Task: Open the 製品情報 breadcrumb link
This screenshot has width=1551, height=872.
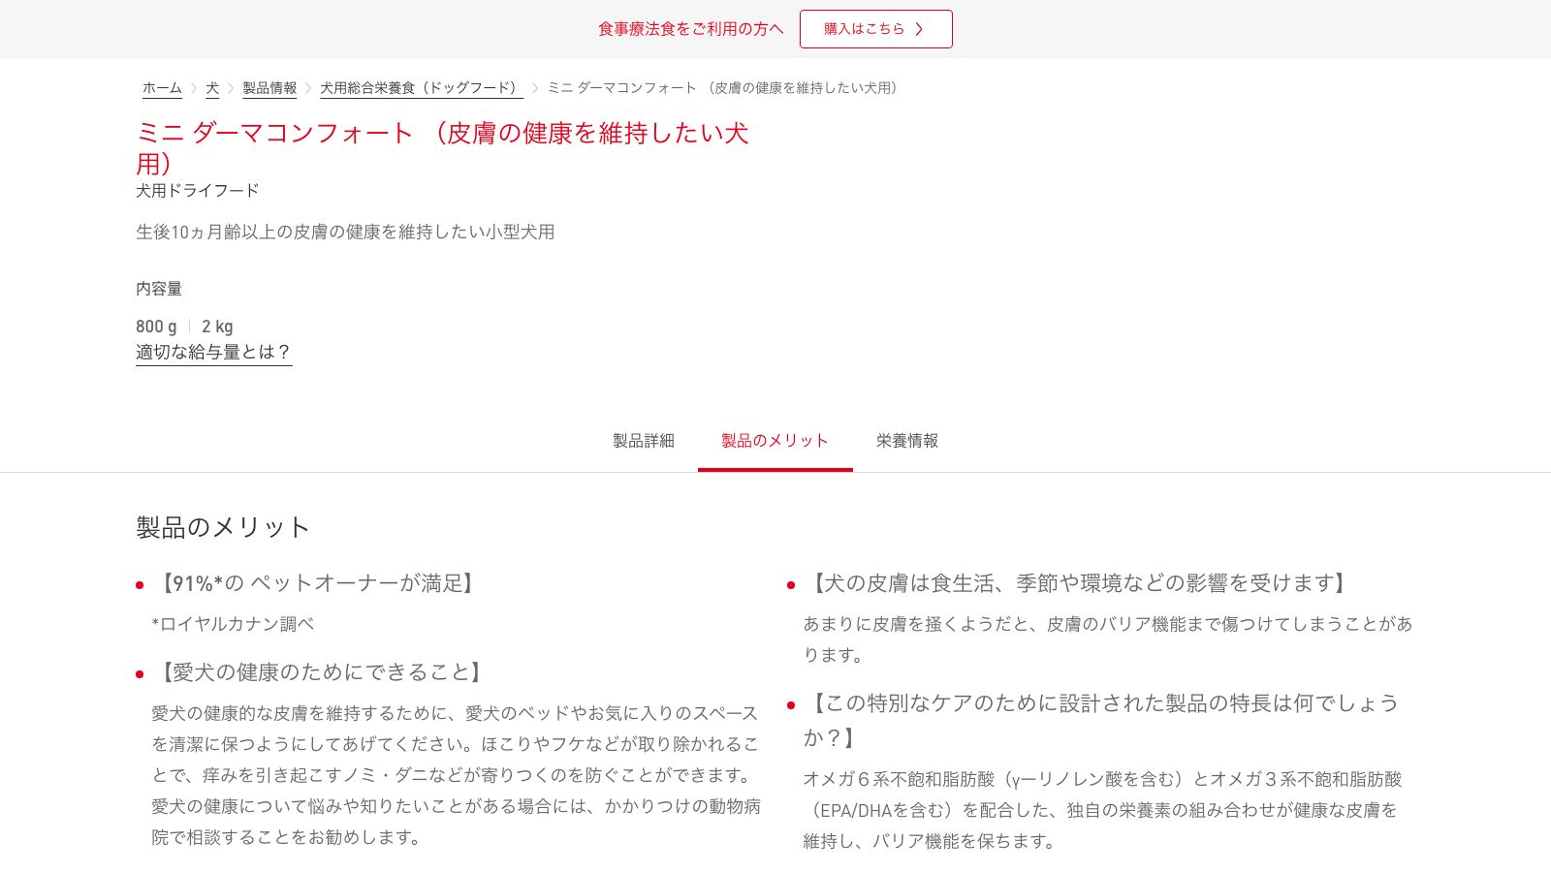Action: coord(269,88)
